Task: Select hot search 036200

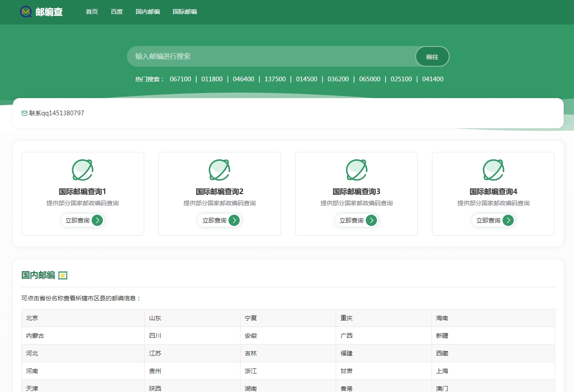Action: coord(338,79)
